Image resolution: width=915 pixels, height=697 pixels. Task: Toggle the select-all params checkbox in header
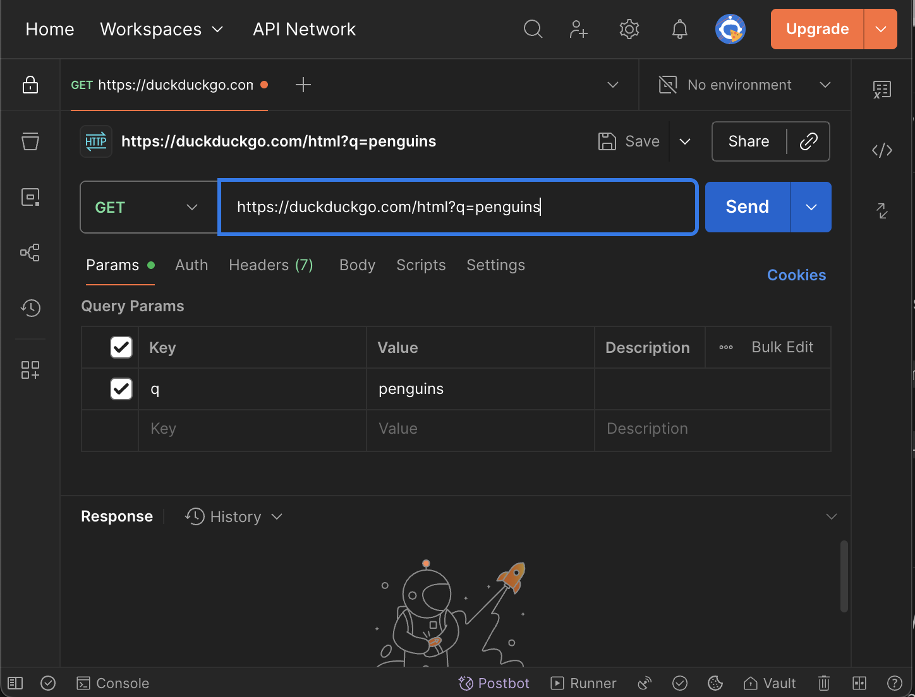pos(121,347)
